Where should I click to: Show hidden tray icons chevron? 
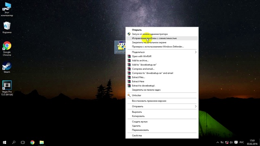pyautogui.click(x=218, y=142)
